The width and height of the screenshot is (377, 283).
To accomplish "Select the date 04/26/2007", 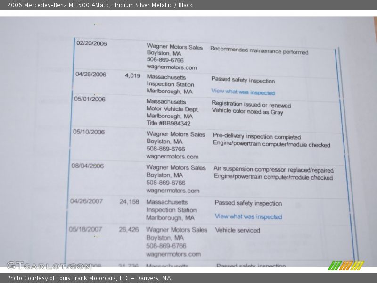I will click(x=86, y=201).
